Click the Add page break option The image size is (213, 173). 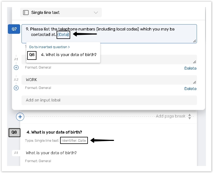pyautogui.click(x=171, y=116)
